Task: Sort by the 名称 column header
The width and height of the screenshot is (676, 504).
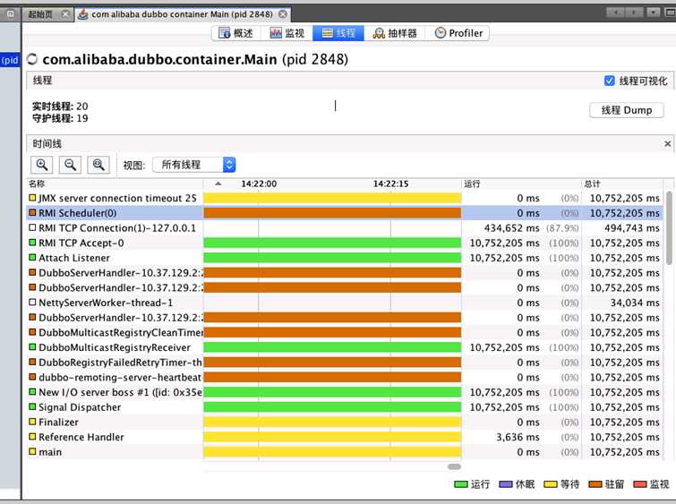Action: point(115,184)
